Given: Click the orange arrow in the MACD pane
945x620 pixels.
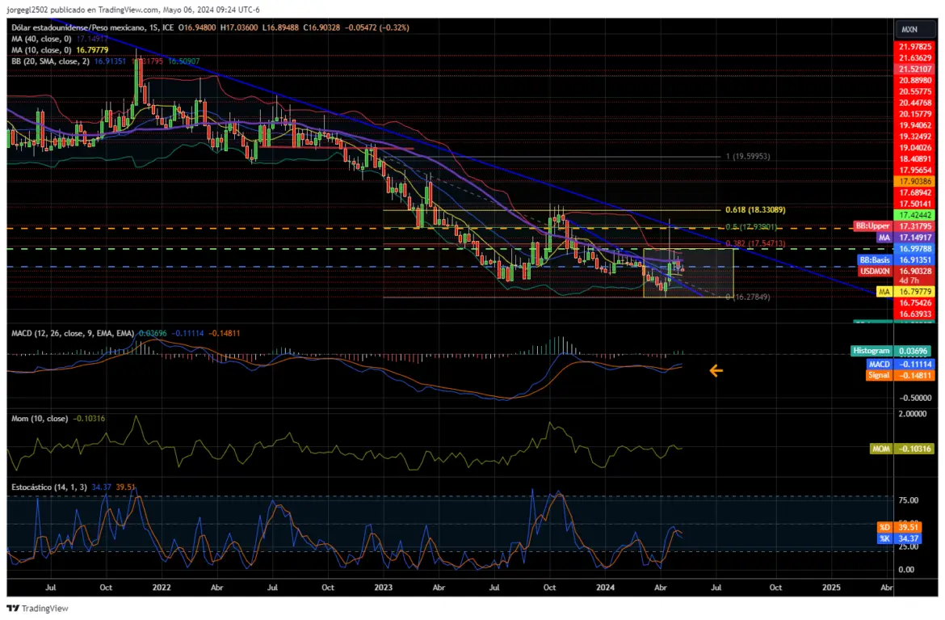Looking at the screenshot, I should tap(716, 371).
